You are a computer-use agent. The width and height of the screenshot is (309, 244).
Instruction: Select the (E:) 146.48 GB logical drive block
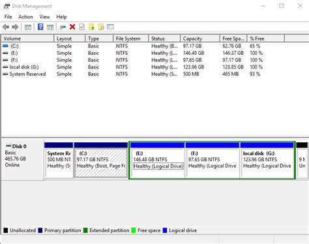pos(158,160)
